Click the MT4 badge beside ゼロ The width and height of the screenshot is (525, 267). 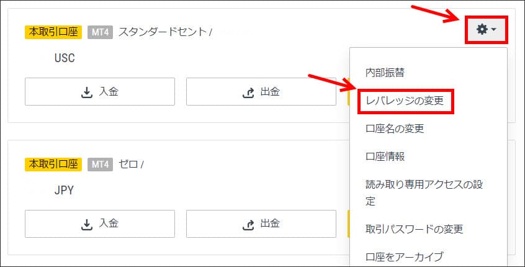100,164
